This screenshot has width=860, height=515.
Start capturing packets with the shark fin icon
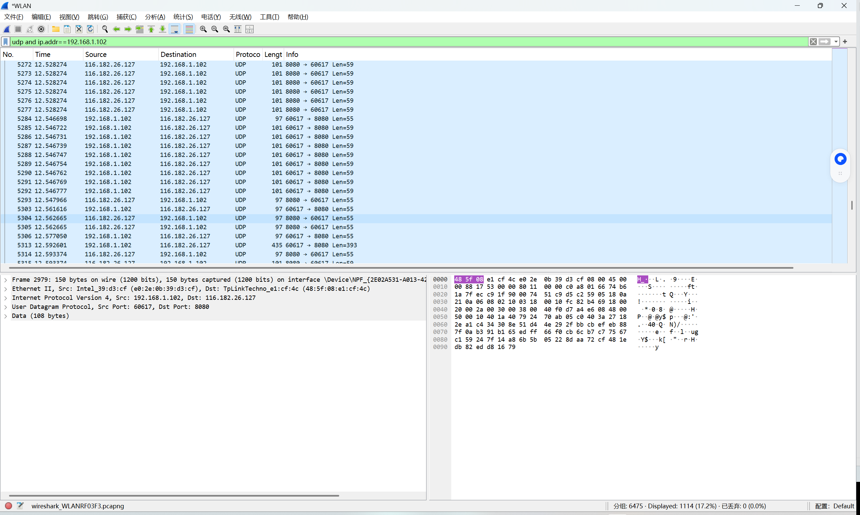click(7, 29)
